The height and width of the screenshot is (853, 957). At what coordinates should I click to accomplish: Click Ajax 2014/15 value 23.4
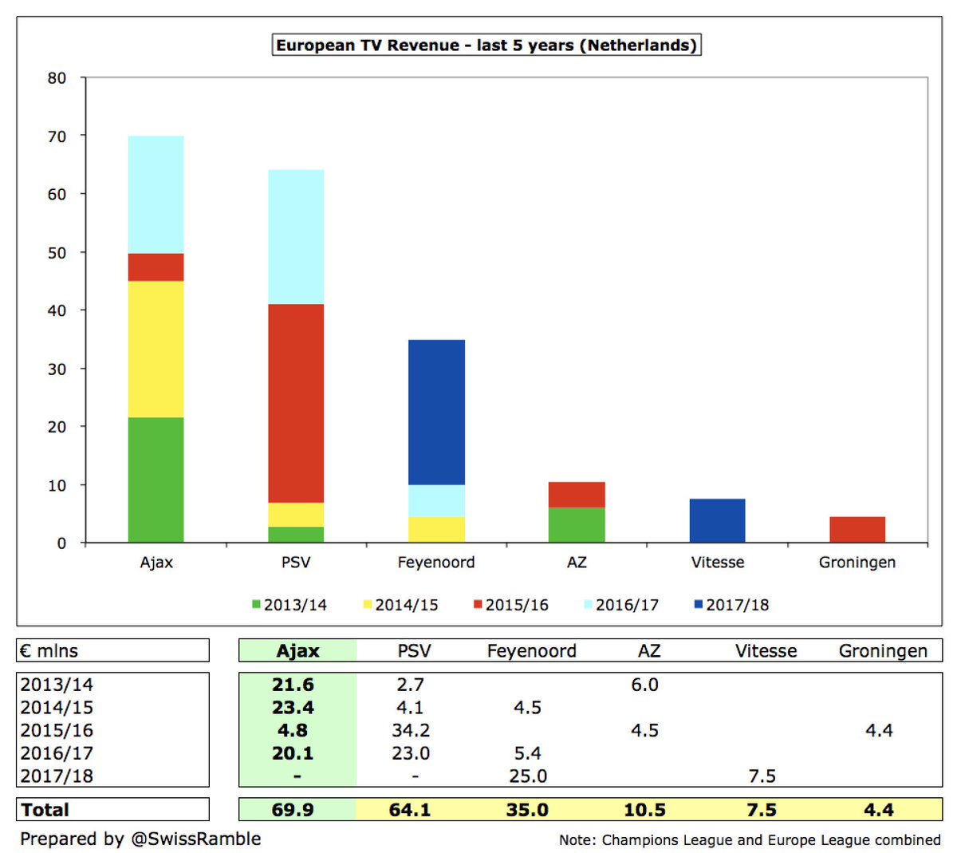click(293, 708)
